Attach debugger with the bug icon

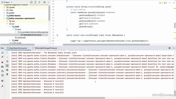coord(2,71)
